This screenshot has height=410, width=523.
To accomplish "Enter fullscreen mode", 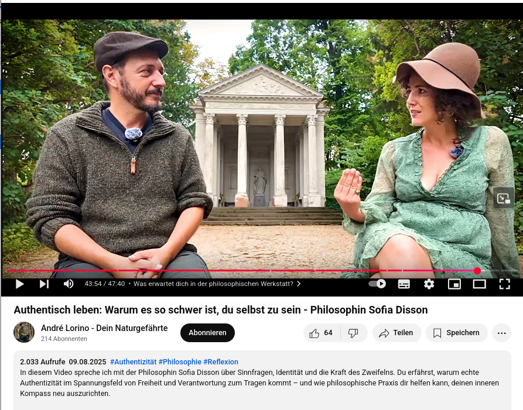I will pyautogui.click(x=505, y=284).
